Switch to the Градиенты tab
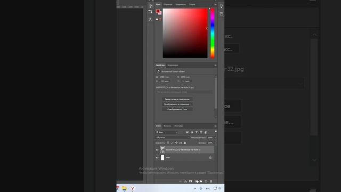 coord(181,4)
